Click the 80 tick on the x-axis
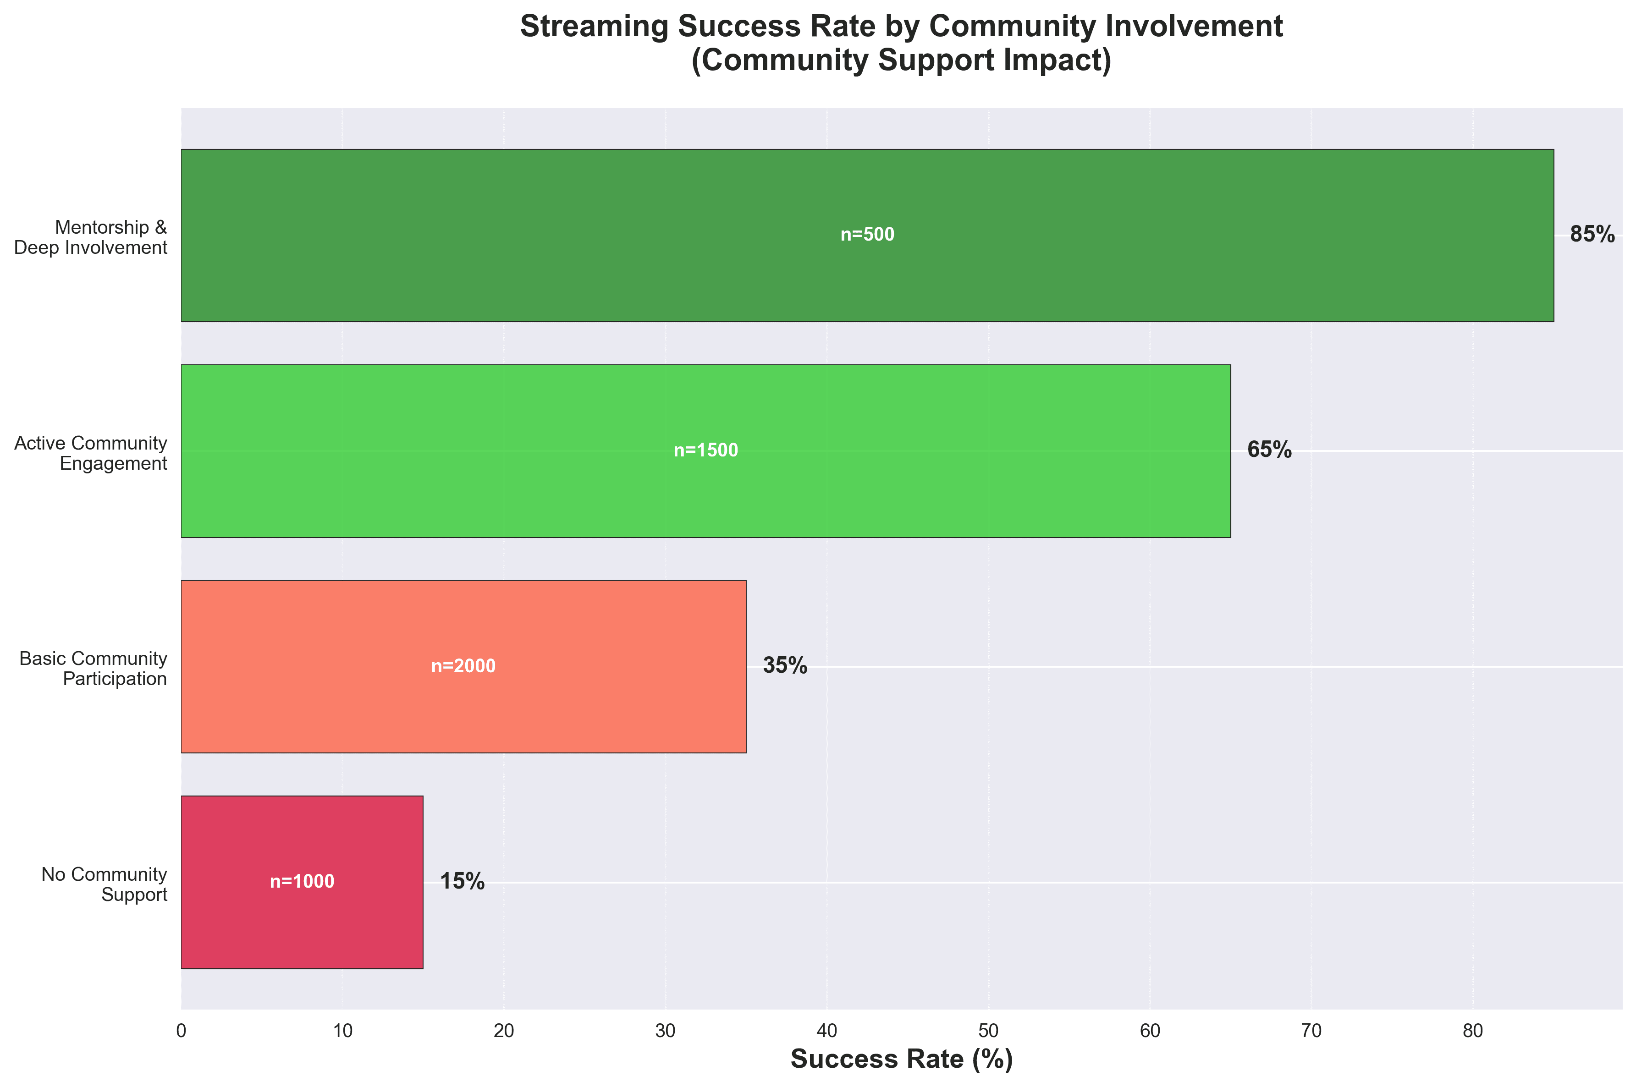Image resolution: width=1636 pixels, height=1087 pixels. tap(1473, 1032)
